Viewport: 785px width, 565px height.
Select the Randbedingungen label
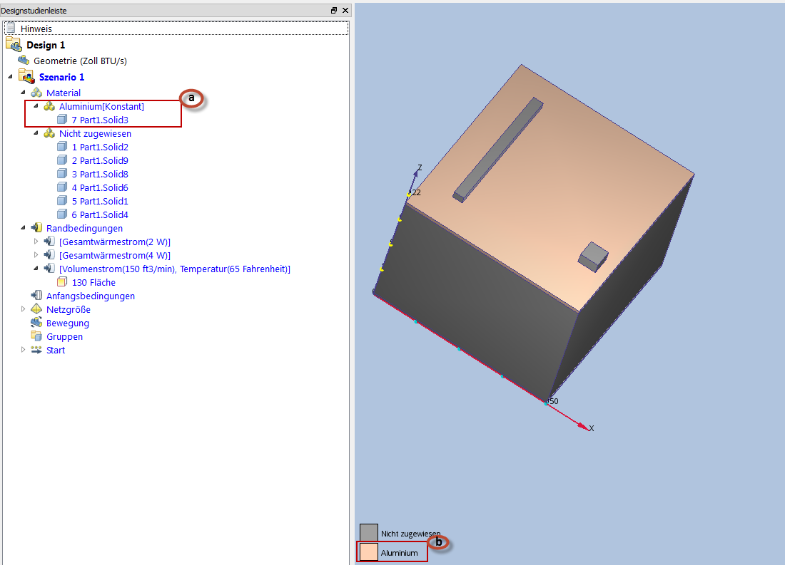84,228
